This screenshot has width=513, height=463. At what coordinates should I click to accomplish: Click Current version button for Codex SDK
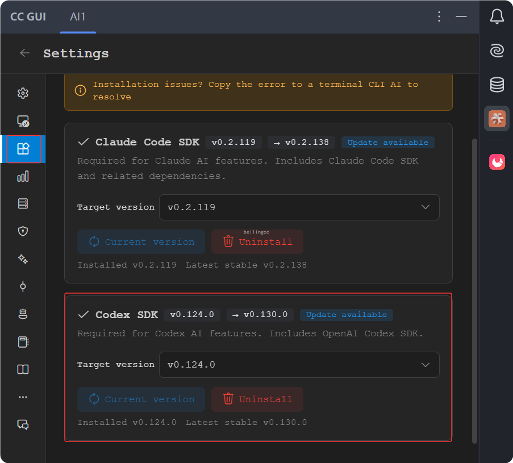click(141, 399)
